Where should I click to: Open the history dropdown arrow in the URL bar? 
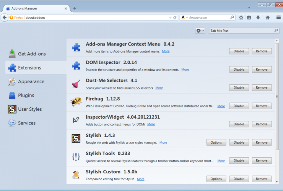tap(170, 18)
